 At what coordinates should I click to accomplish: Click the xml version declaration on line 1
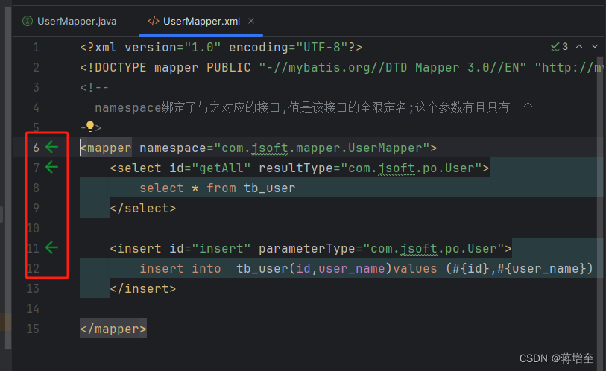pos(221,48)
